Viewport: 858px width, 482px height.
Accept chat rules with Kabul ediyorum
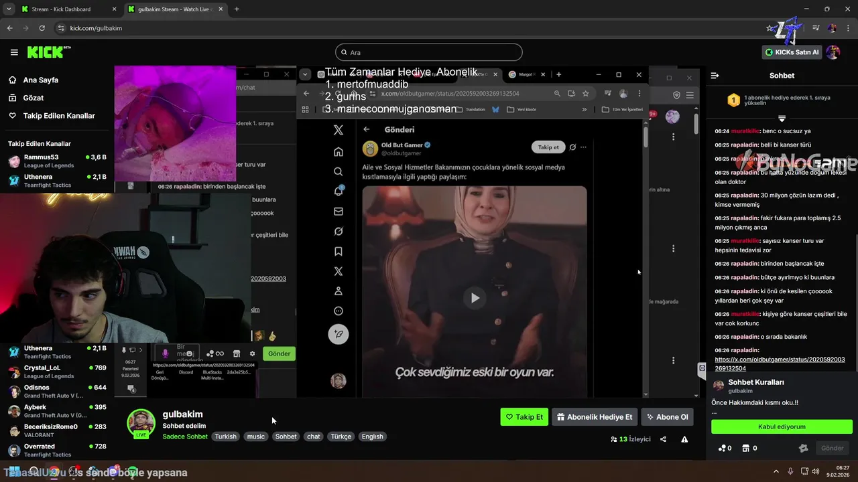pos(782,426)
